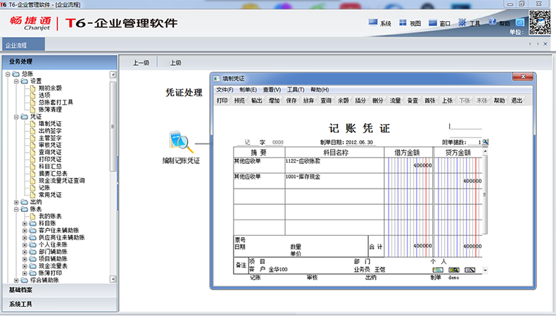Open the 工具 gear icon in header
This screenshot has width=556, height=316.
click(x=462, y=23)
